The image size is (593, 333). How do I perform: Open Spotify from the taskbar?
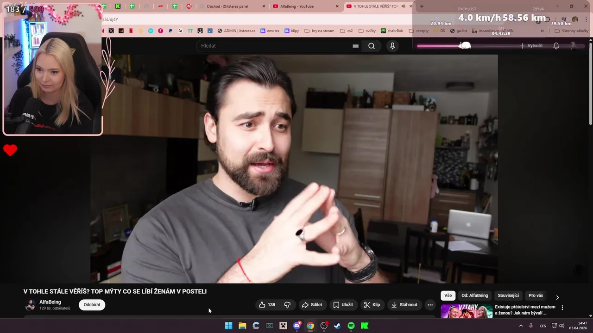[351, 326]
